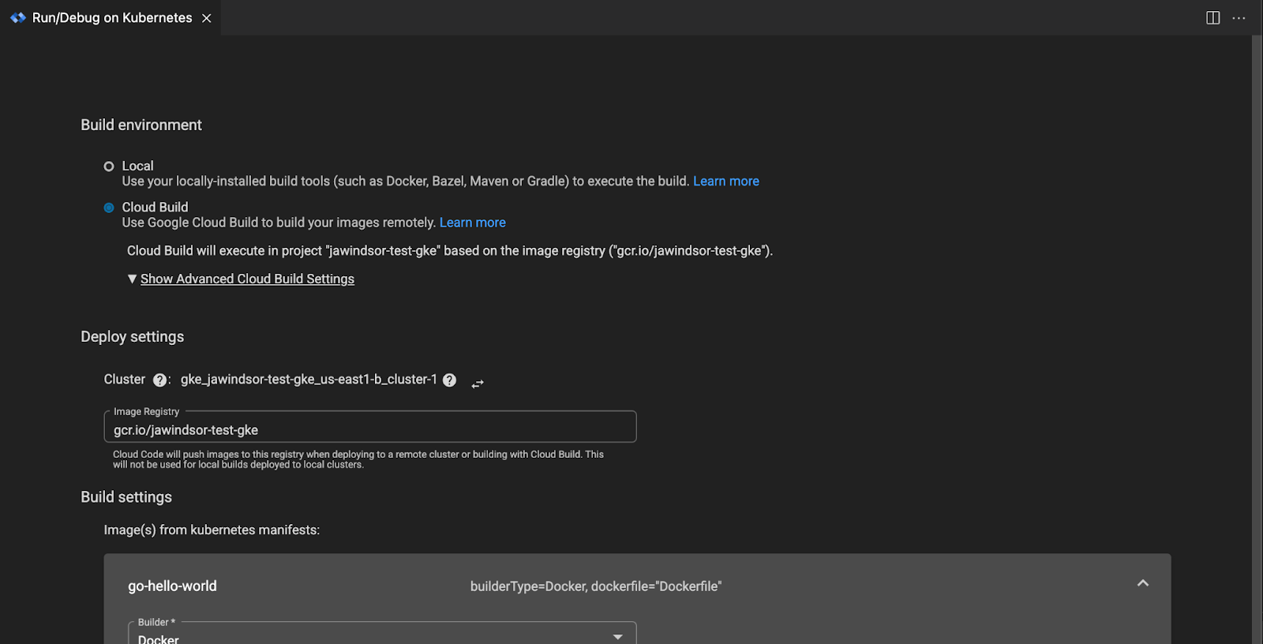The image size is (1263, 644).
Task: Close the Run/Debug on Kubernetes tab
Action: point(207,18)
